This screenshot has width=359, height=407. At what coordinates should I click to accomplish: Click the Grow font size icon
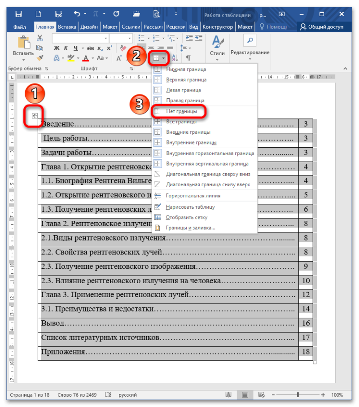119,58
